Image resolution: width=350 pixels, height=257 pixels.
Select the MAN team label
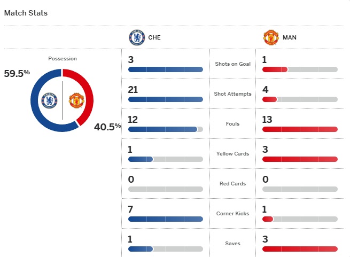[x=290, y=38]
